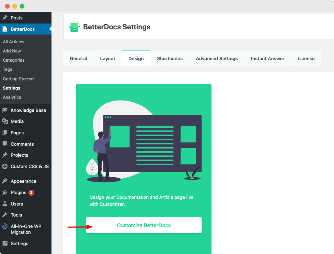This screenshot has height=254, width=334.
Task: Click the BetterDocs Settings heading
Action: pos(117,27)
